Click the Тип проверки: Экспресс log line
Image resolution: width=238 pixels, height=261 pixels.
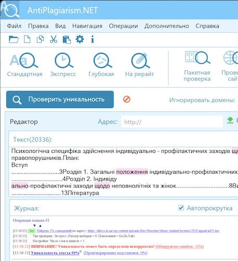(83, 236)
